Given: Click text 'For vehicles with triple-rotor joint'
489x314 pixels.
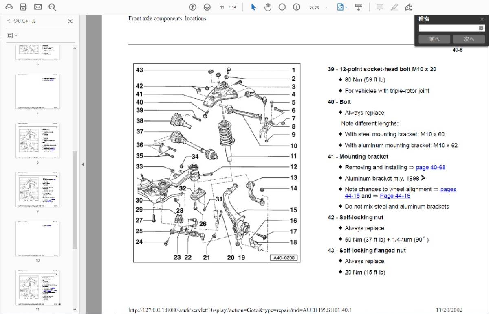Looking at the screenshot, I should [x=387, y=91].
